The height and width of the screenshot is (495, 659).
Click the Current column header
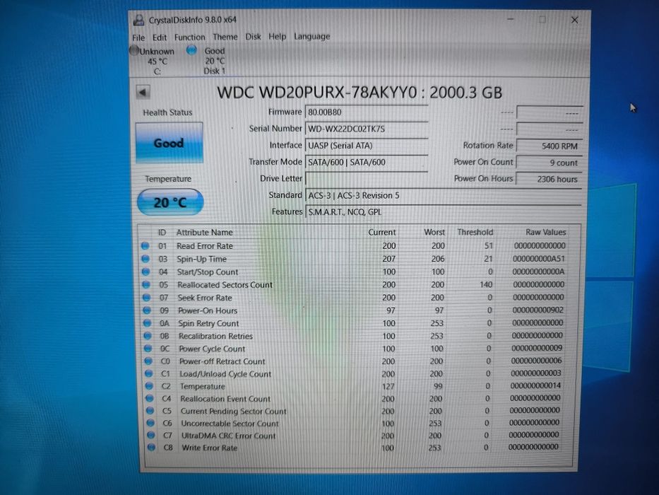click(381, 233)
